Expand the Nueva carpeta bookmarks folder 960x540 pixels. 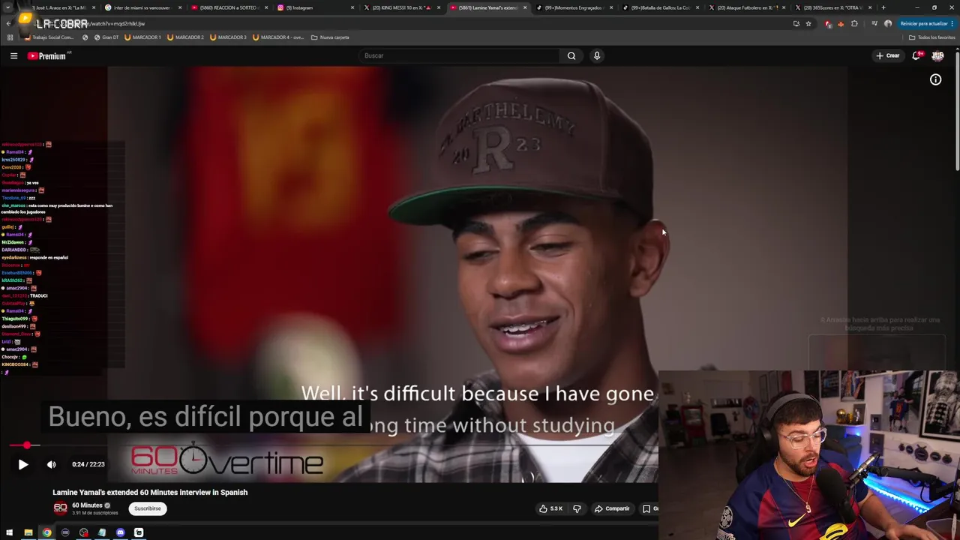coord(330,37)
